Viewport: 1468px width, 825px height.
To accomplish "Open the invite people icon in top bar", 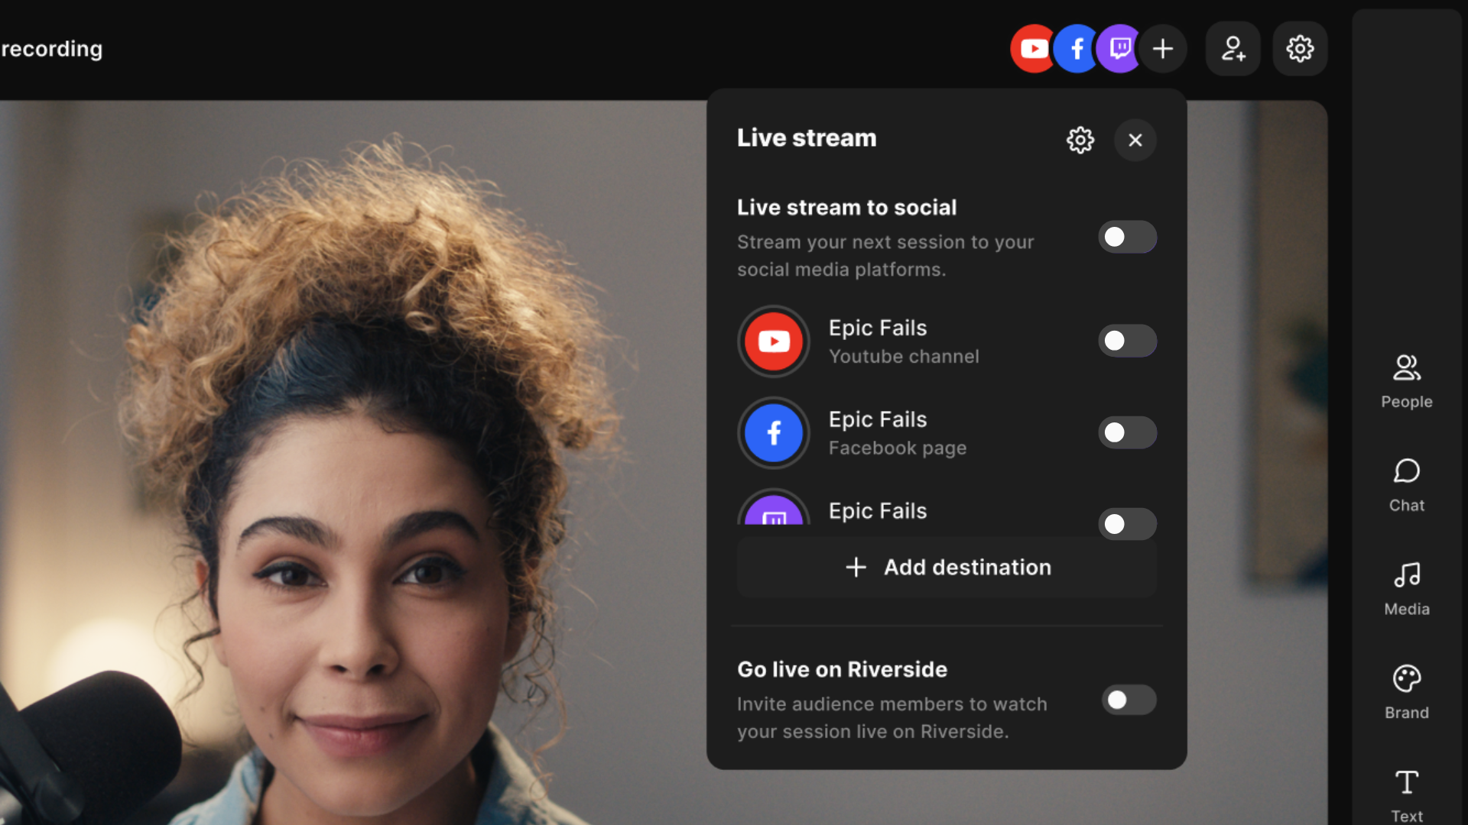I will [1233, 49].
